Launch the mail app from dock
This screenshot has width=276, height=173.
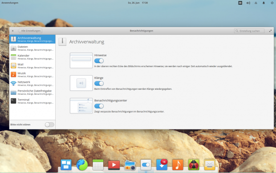[x=210, y=165]
